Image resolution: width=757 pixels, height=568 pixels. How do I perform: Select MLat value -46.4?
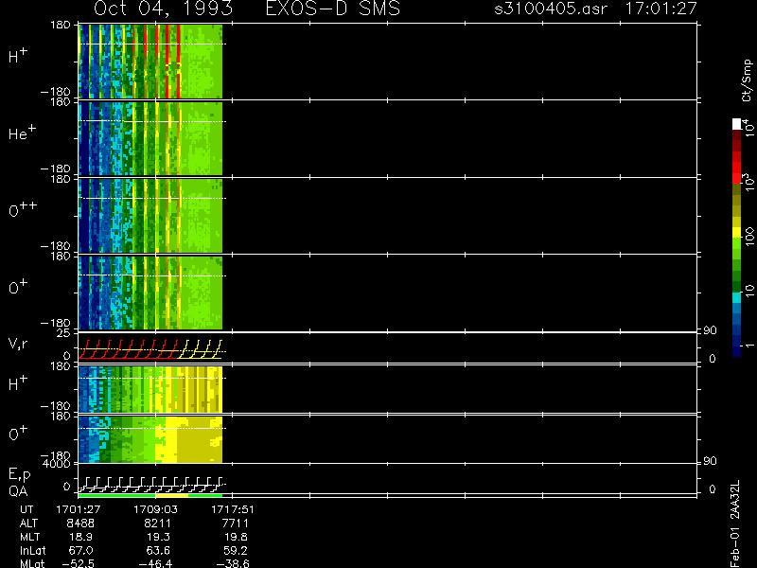tap(155, 563)
